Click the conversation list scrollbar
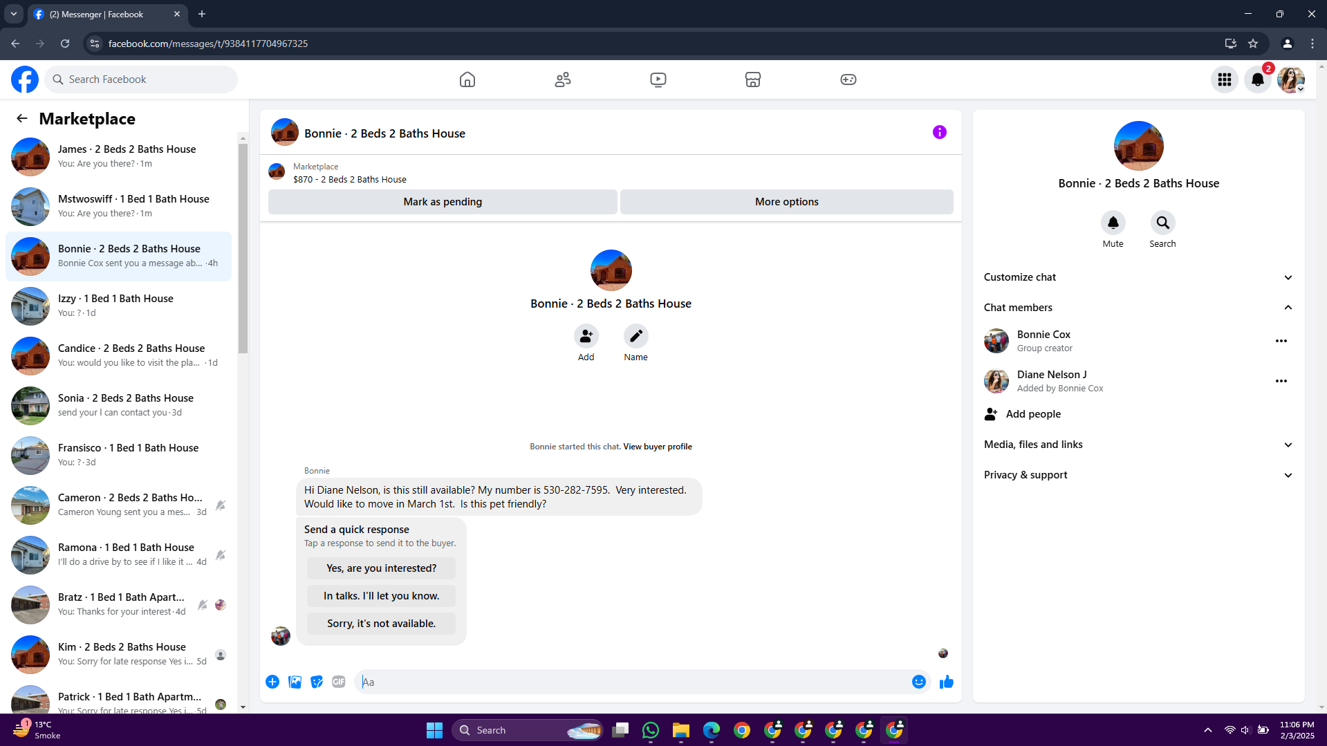The width and height of the screenshot is (1327, 746). (x=243, y=249)
